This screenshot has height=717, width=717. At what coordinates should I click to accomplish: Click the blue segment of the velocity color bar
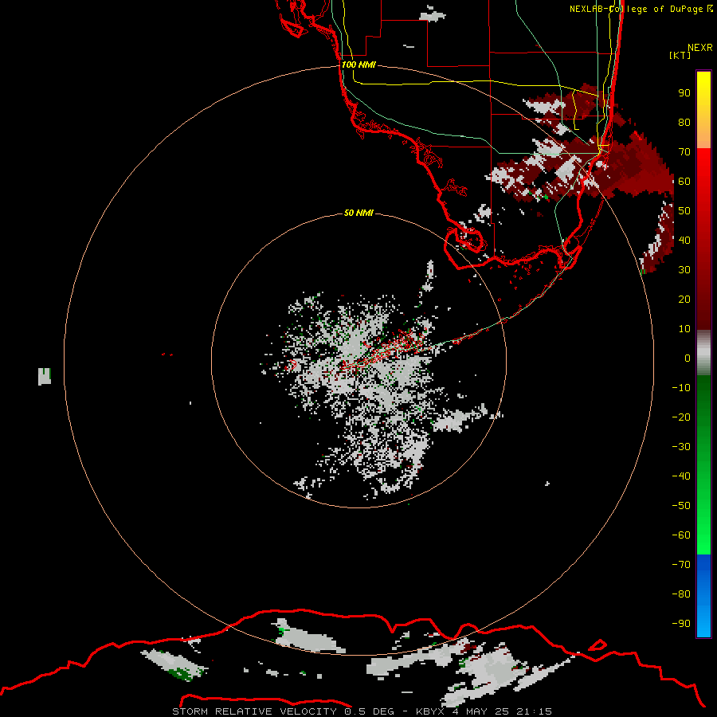click(x=703, y=596)
